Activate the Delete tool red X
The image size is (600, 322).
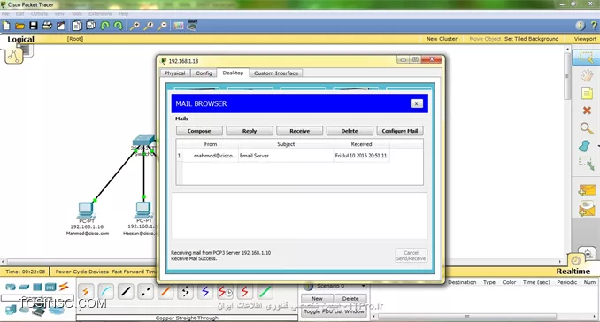(587, 111)
